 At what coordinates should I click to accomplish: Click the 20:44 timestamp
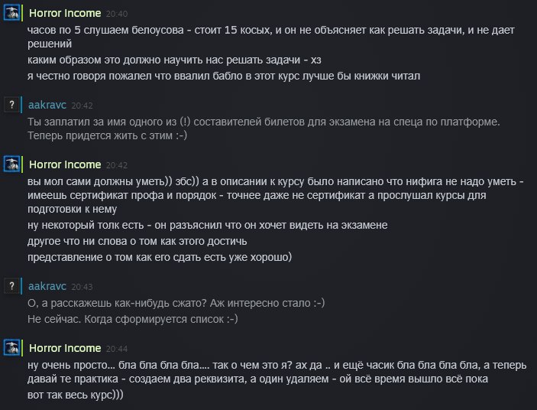(117, 349)
